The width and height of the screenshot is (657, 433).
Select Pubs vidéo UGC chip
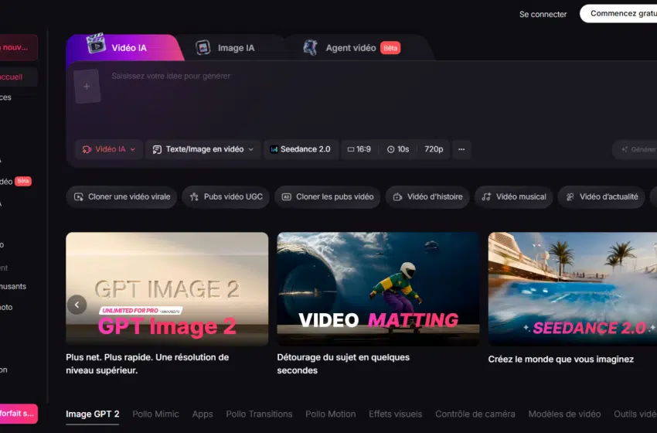[226, 196]
